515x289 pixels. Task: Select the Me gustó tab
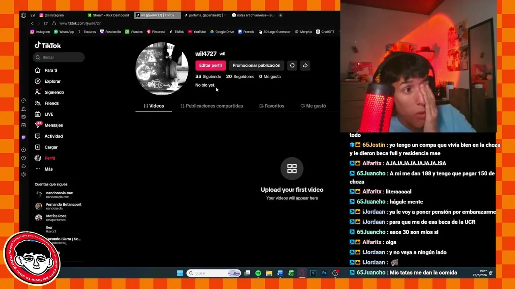pos(313,106)
